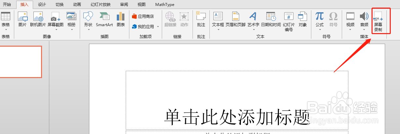Open the 审阅 review tab
This screenshot has width=400, height=134.
coord(124,5)
